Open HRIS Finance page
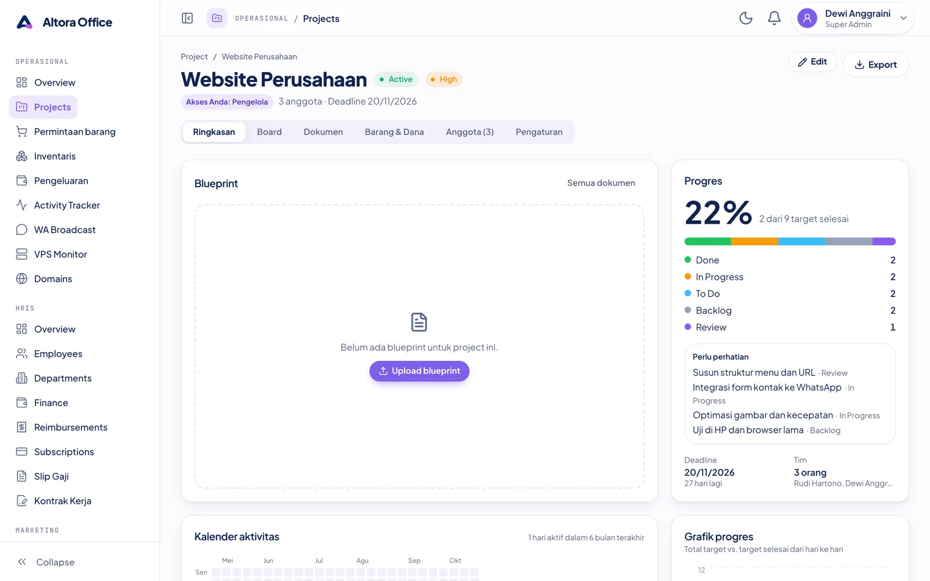 [44, 403]
